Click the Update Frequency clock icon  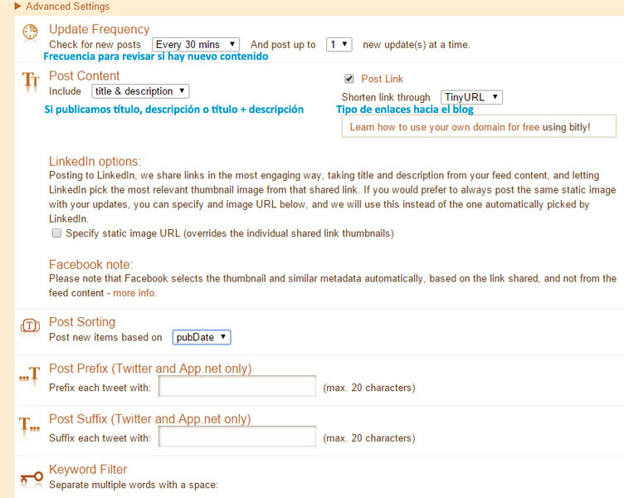30,32
